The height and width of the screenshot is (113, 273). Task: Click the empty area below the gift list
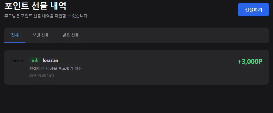[136, 99]
